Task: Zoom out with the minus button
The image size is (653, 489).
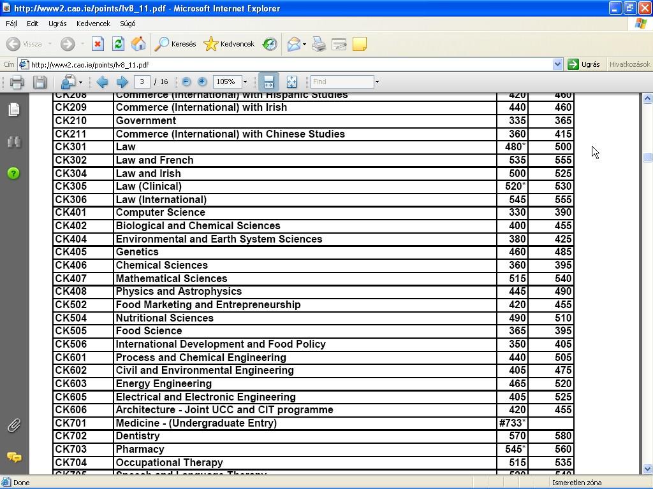Action: (186, 82)
